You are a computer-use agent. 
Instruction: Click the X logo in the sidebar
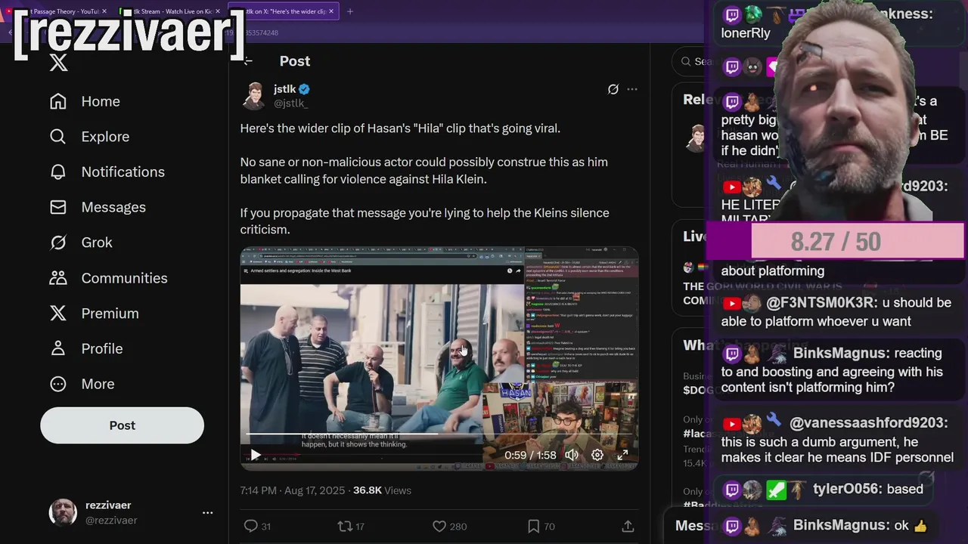(x=58, y=63)
